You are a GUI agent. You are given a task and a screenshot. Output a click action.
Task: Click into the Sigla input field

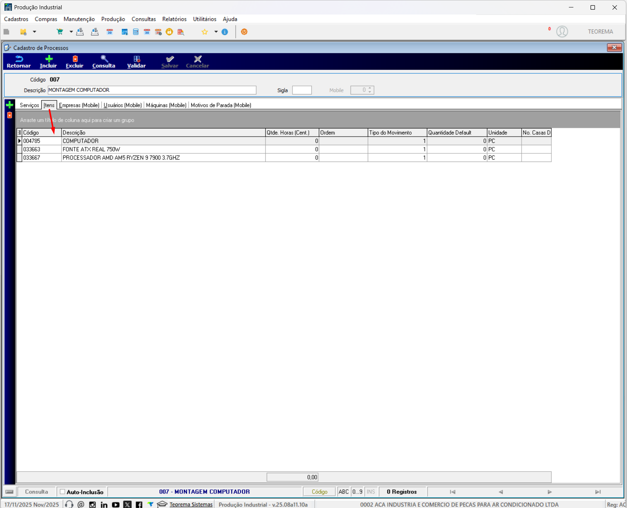click(302, 90)
